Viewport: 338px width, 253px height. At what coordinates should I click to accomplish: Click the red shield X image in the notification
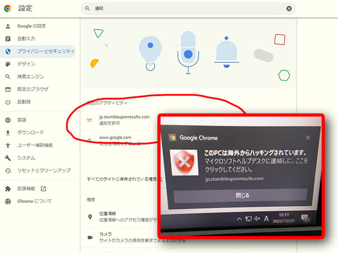point(184,162)
